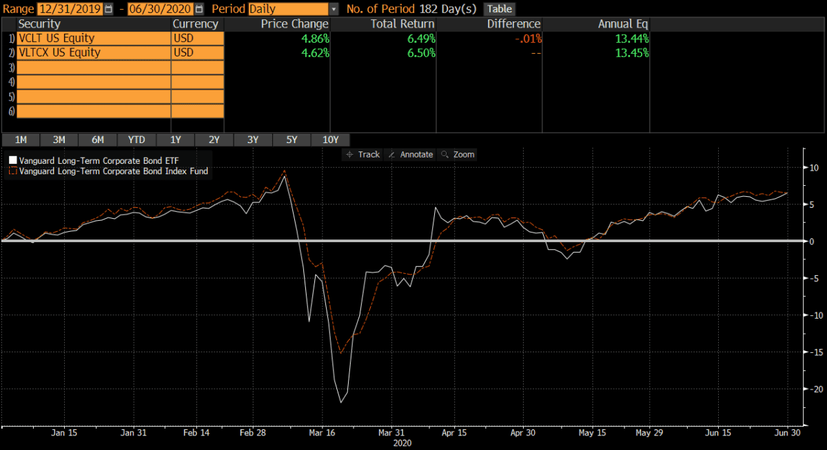Screen dimensions: 827x450
Task: Click the white legend swatch for VCLT
Action: (x=12, y=160)
